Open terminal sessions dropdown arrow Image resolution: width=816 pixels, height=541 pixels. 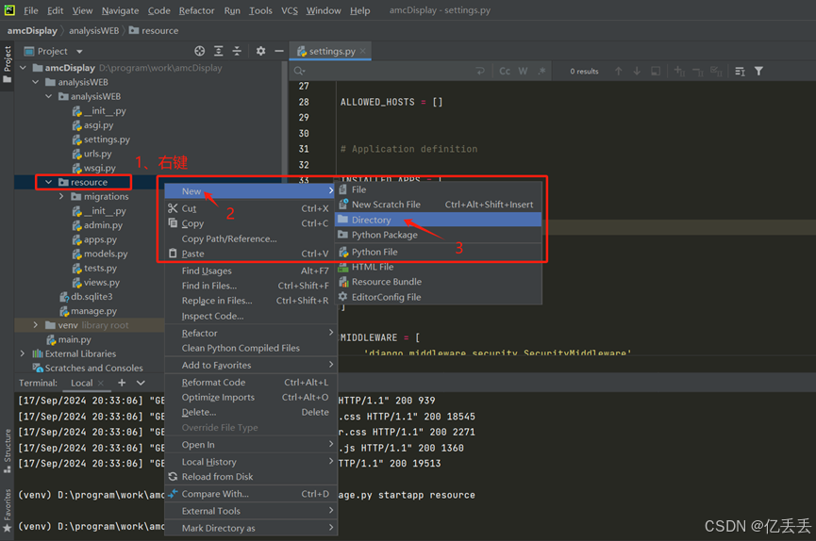[141, 383]
